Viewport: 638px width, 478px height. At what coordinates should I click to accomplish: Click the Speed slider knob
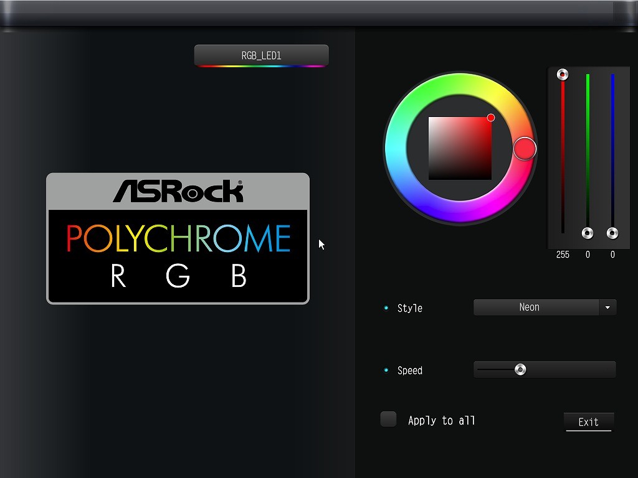pos(520,370)
